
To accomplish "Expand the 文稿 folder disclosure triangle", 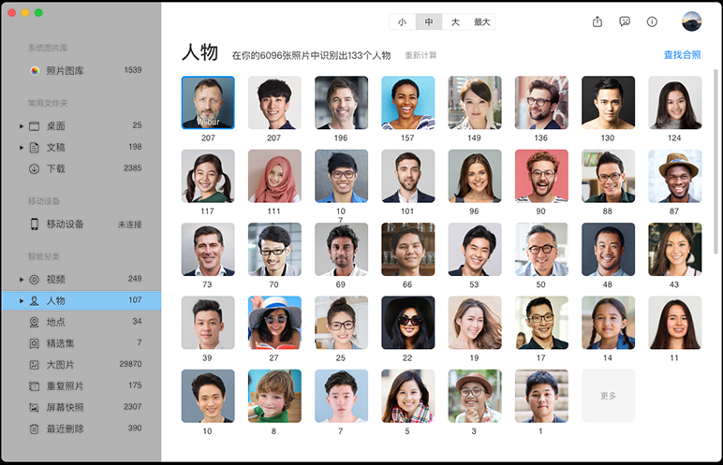I will (22, 148).
